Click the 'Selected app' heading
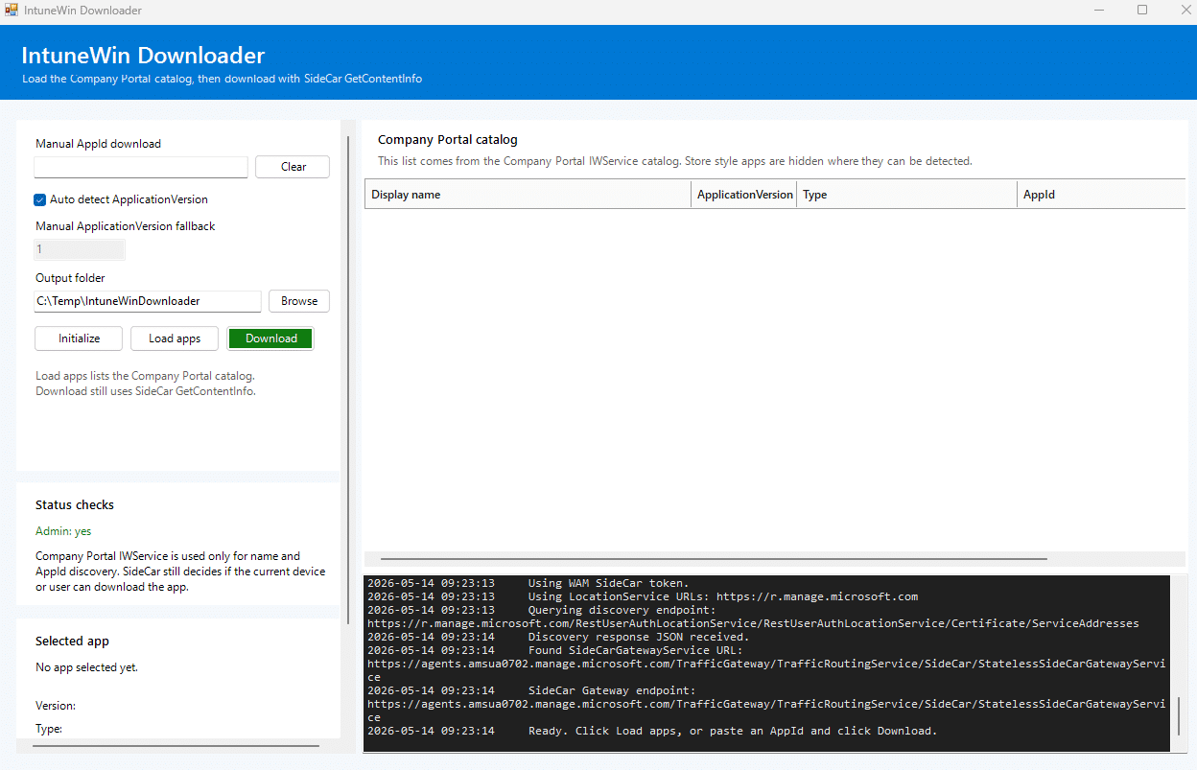The height and width of the screenshot is (770, 1197). [x=72, y=641]
